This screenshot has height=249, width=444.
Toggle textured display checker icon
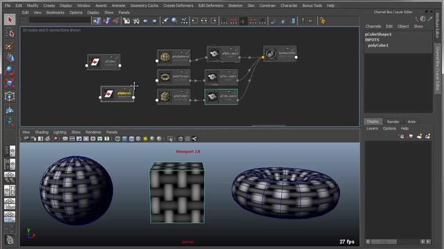coord(138,138)
